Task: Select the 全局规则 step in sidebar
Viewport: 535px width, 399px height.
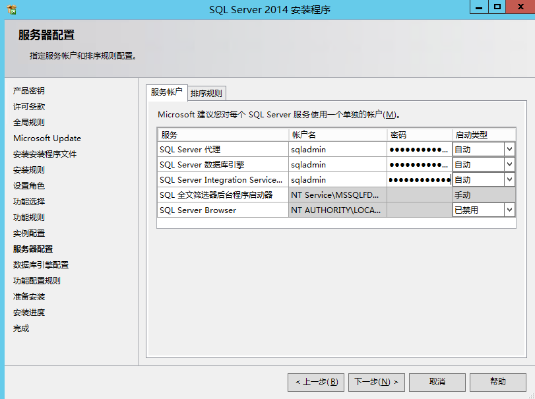Action: click(x=29, y=123)
